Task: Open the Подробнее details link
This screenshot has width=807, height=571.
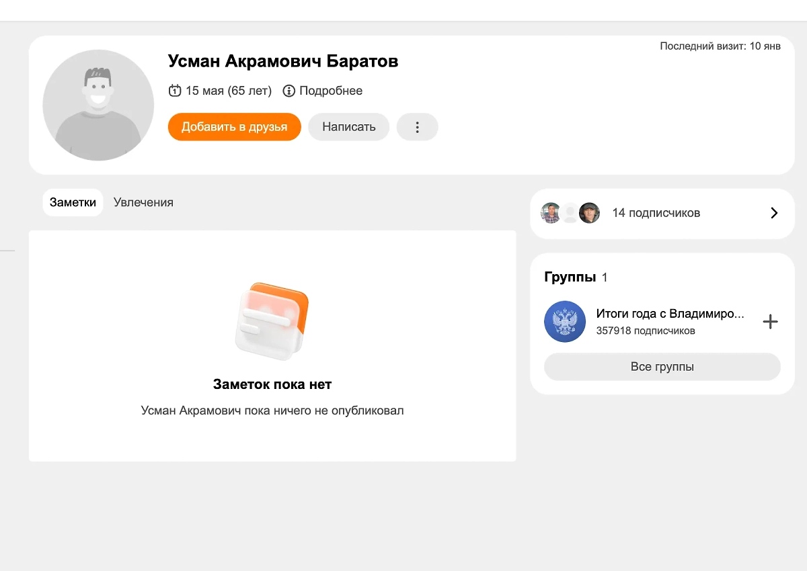Action: point(331,91)
